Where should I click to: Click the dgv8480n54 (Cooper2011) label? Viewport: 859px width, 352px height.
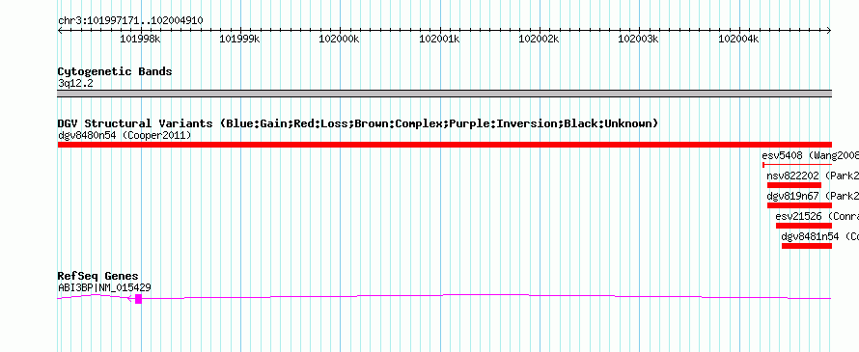coord(125,135)
